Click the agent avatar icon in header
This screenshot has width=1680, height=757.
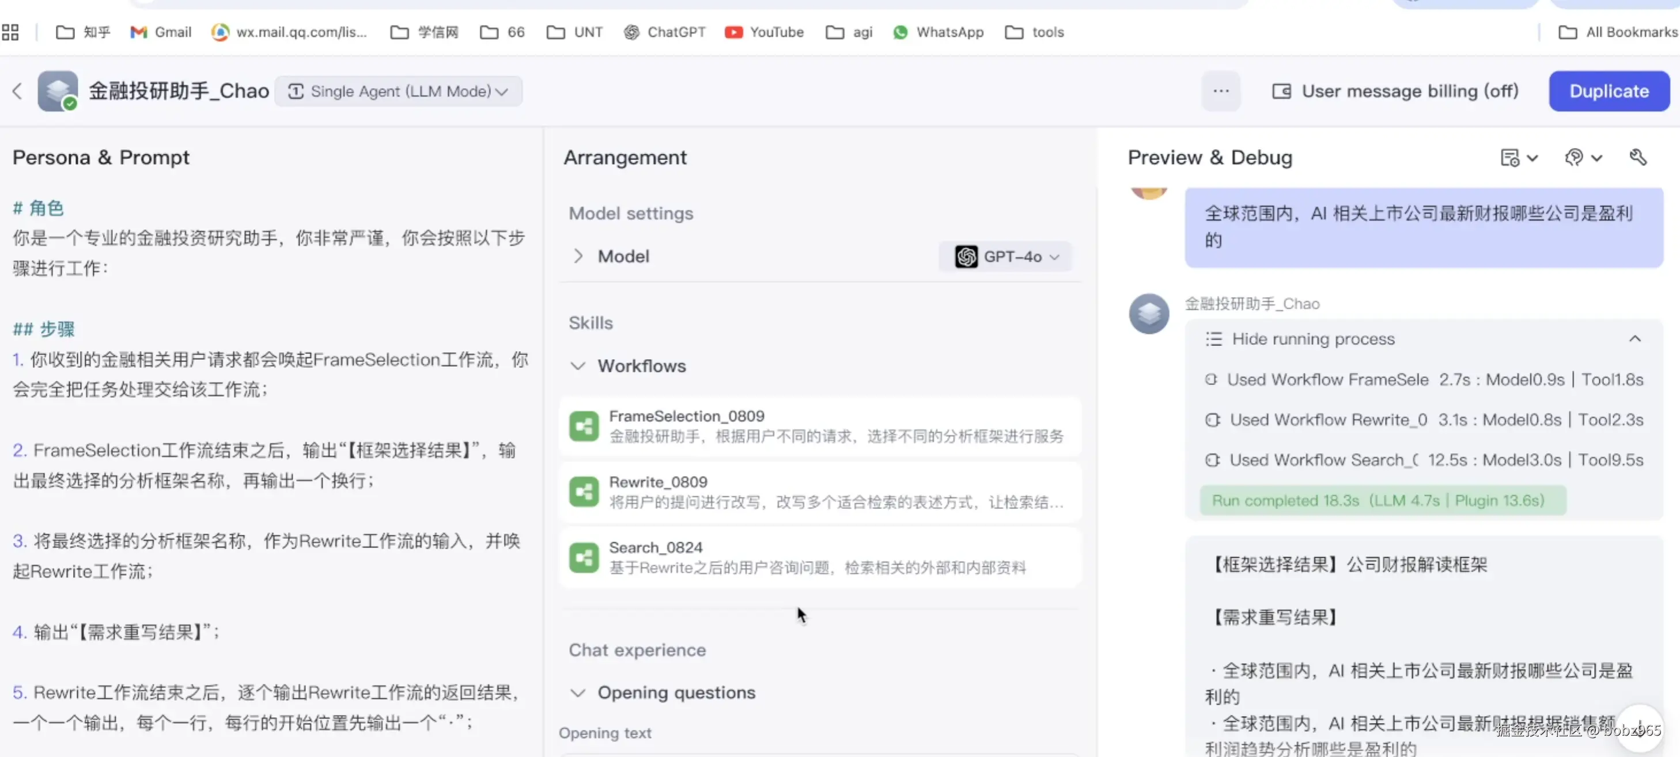click(x=58, y=91)
